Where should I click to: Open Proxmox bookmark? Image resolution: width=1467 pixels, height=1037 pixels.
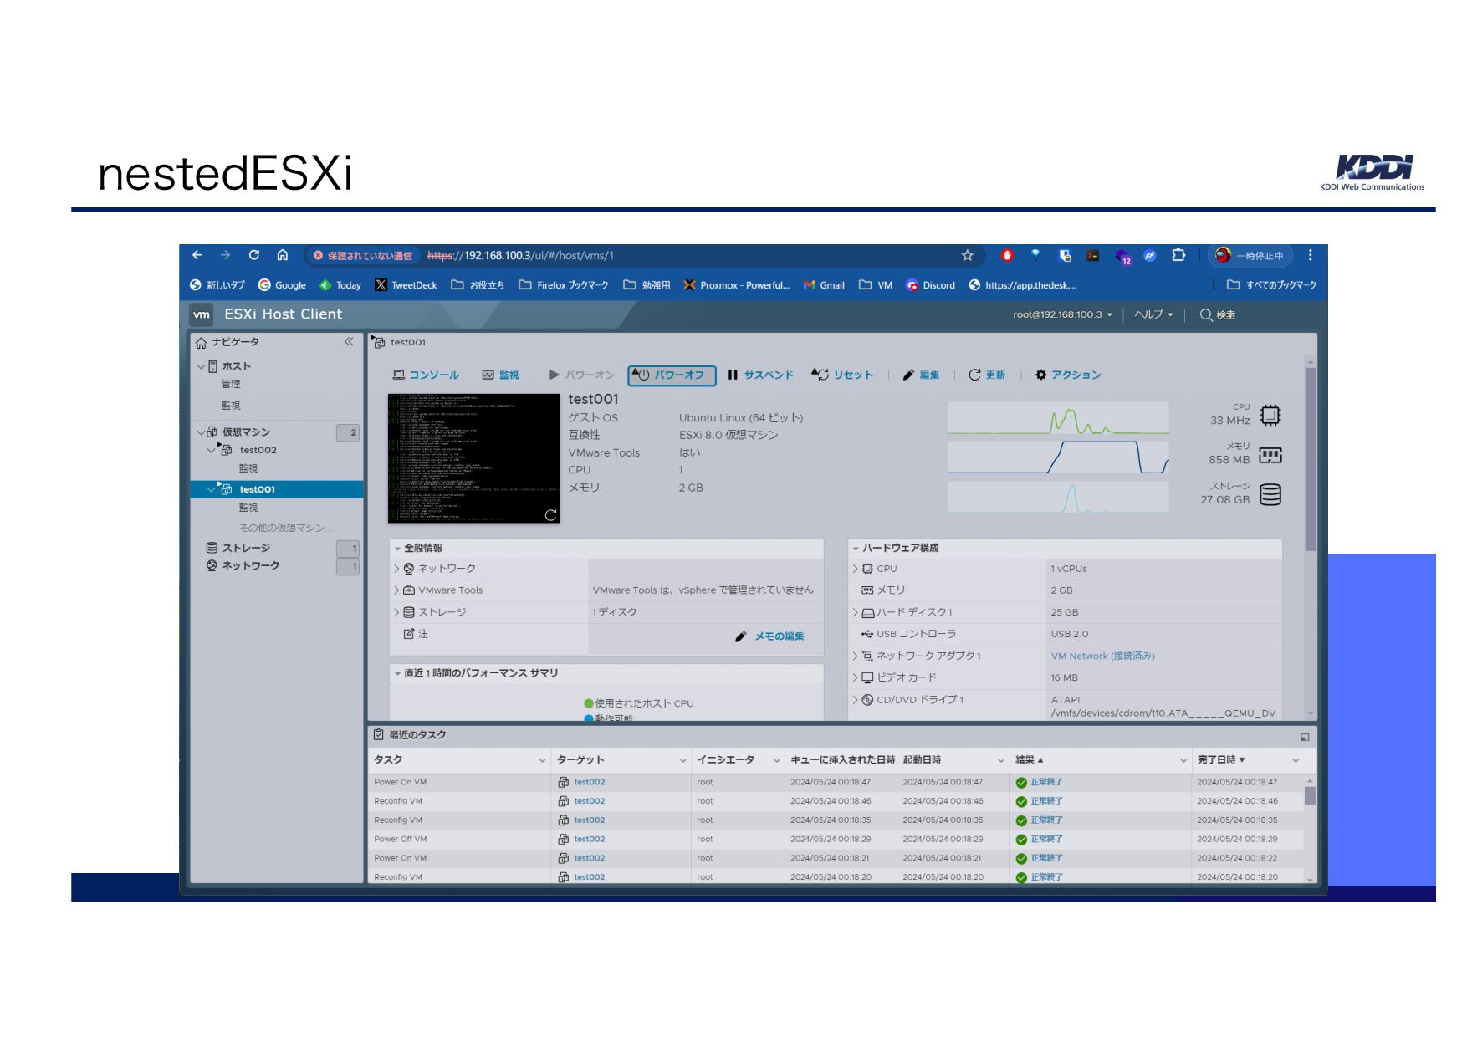pyautogui.click(x=736, y=285)
